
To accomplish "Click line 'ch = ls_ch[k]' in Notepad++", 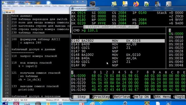I will click(x=30, y=80).
